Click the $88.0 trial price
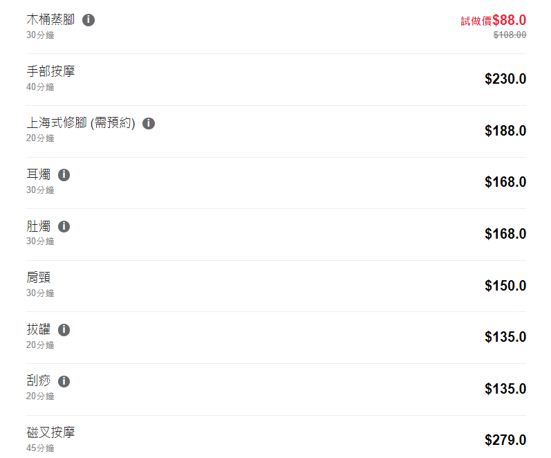This screenshot has width=551, height=458. tap(509, 20)
